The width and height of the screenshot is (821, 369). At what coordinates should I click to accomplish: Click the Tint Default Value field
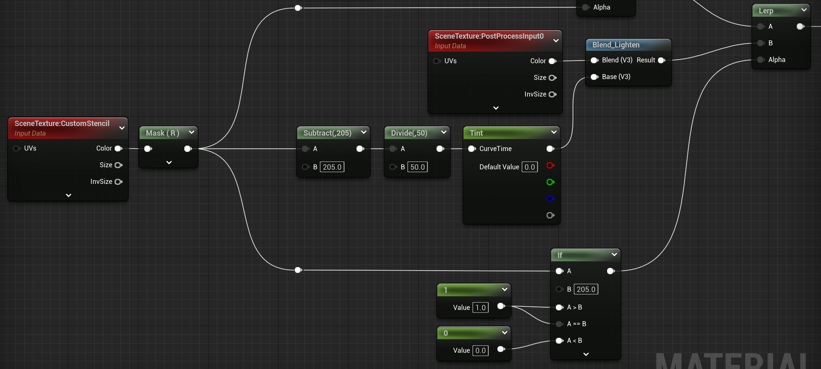(530, 167)
